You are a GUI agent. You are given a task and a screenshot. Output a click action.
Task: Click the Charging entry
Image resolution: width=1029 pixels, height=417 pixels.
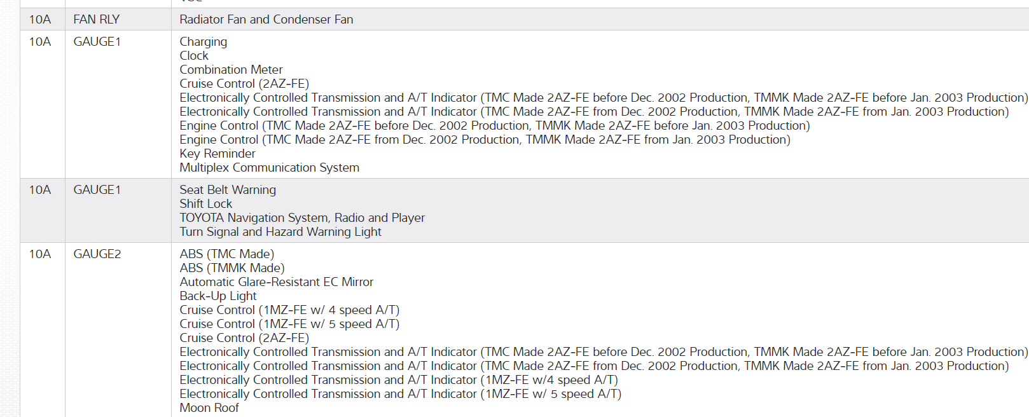[203, 42]
